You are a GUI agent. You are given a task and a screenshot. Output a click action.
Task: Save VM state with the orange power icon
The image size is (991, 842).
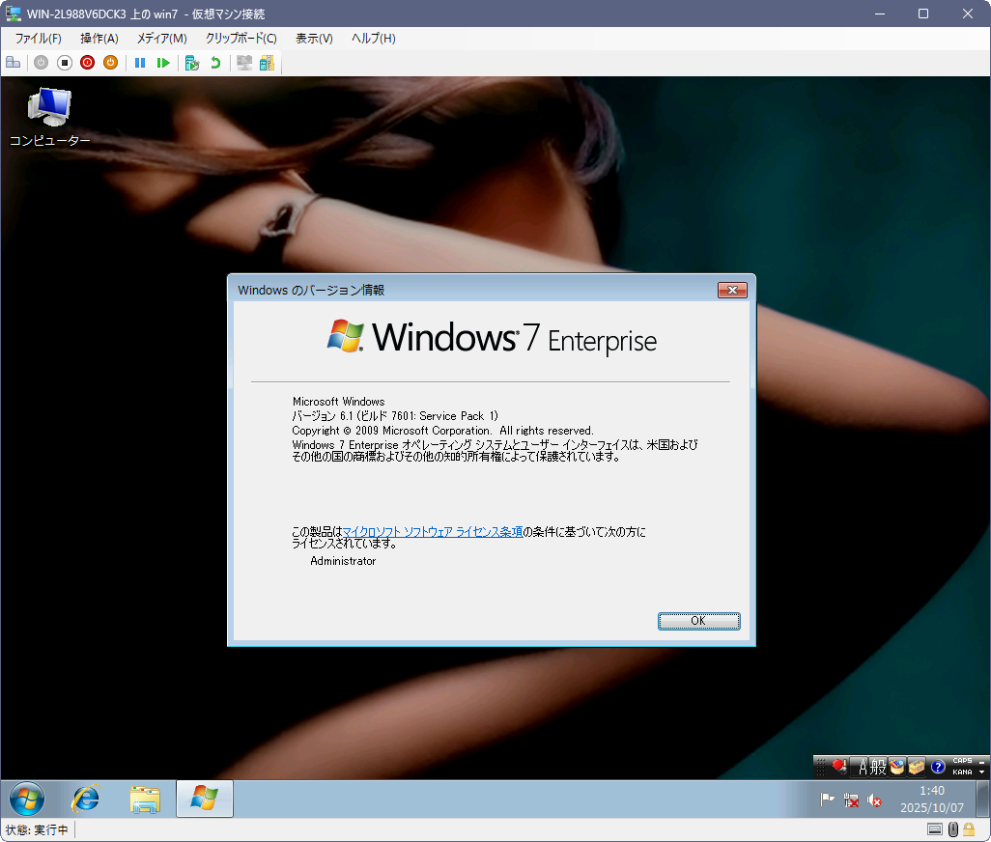tap(111, 63)
